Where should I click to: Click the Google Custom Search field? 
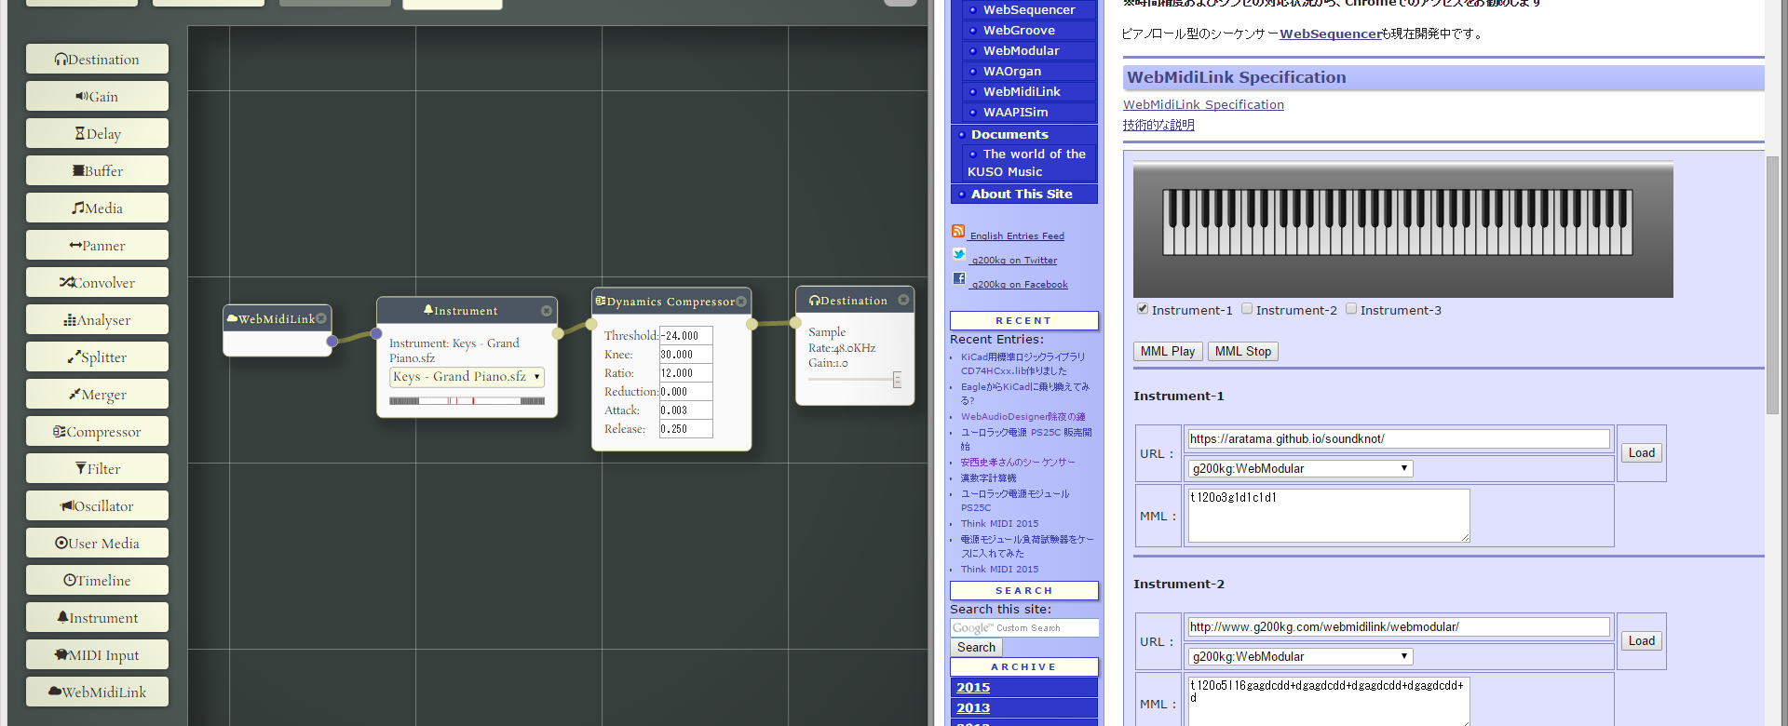1023,627
